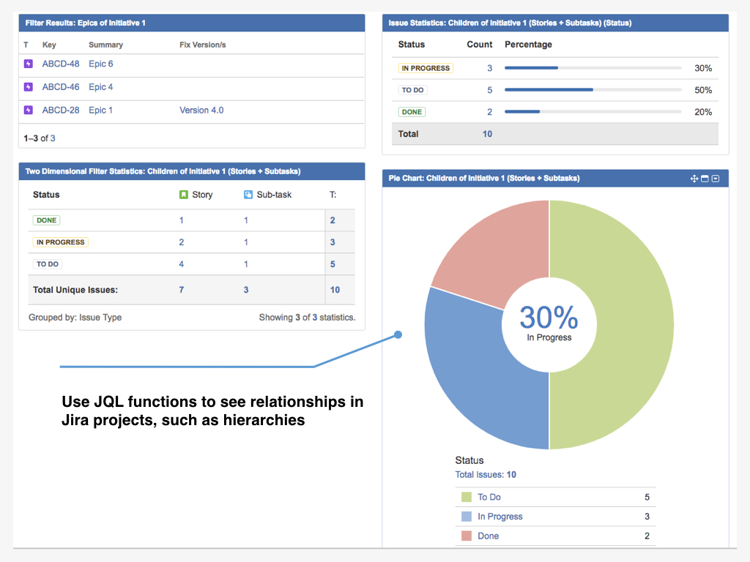The width and height of the screenshot is (750, 562).
Task: Click the move handle on Pie Chart gadget
Action: (694, 178)
